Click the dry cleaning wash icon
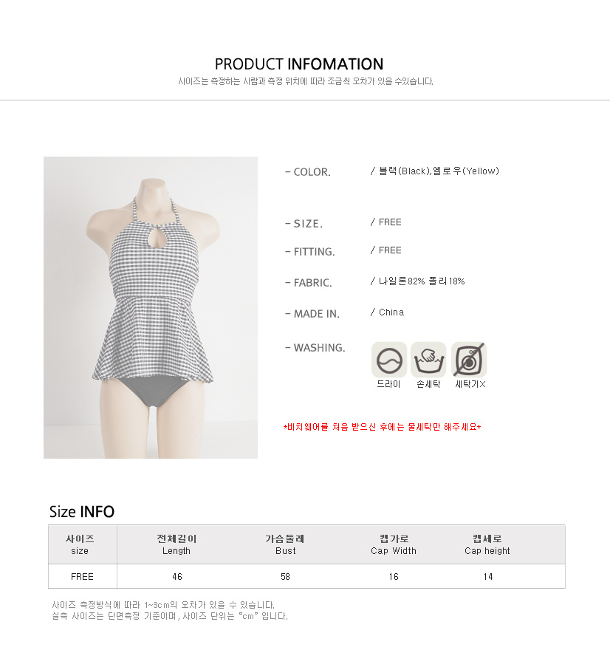This screenshot has width=610, height=667. click(x=388, y=360)
